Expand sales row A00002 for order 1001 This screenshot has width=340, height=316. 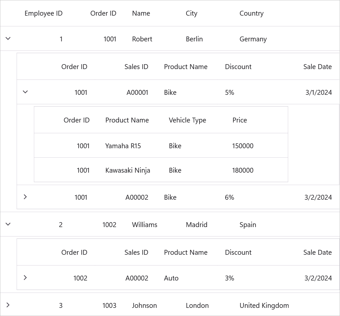(25, 197)
